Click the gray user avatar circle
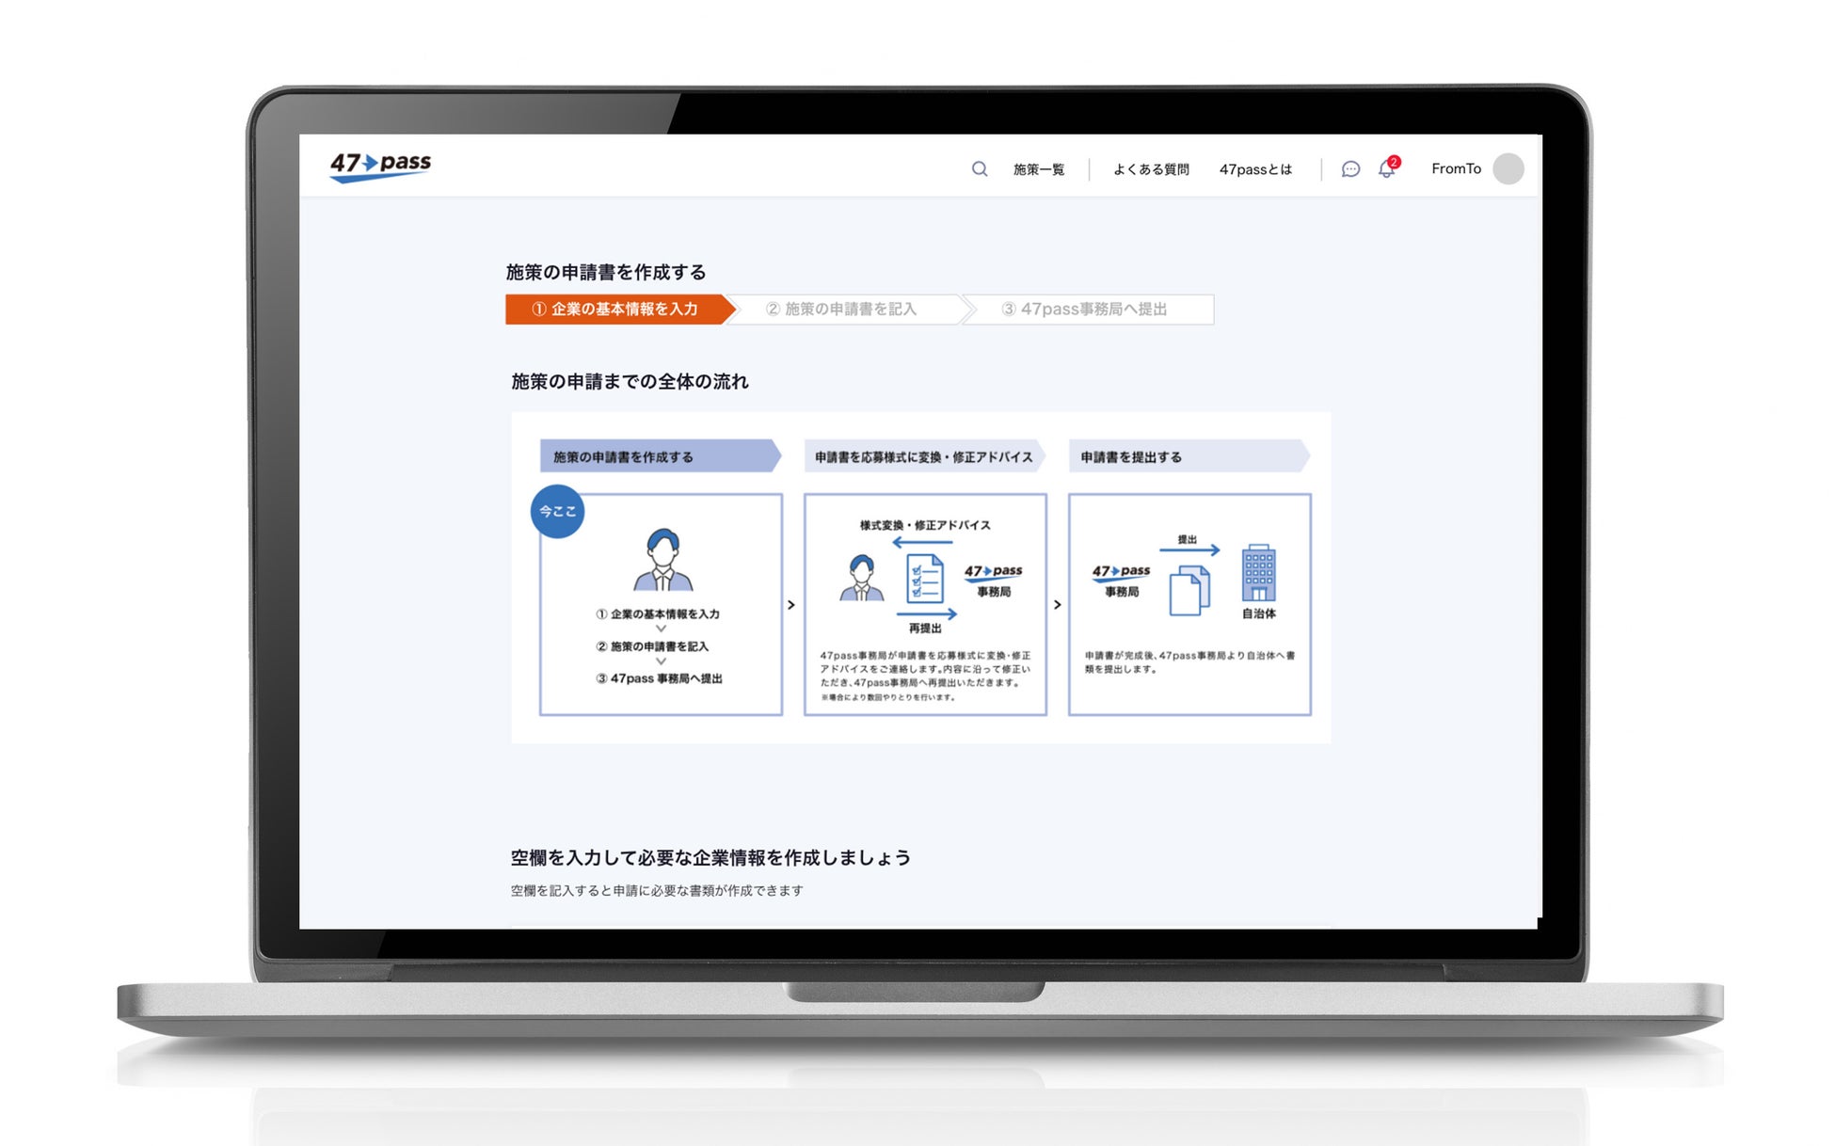The height and width of the screenshot is (1146, 1835). click(x=1508, y=168)
